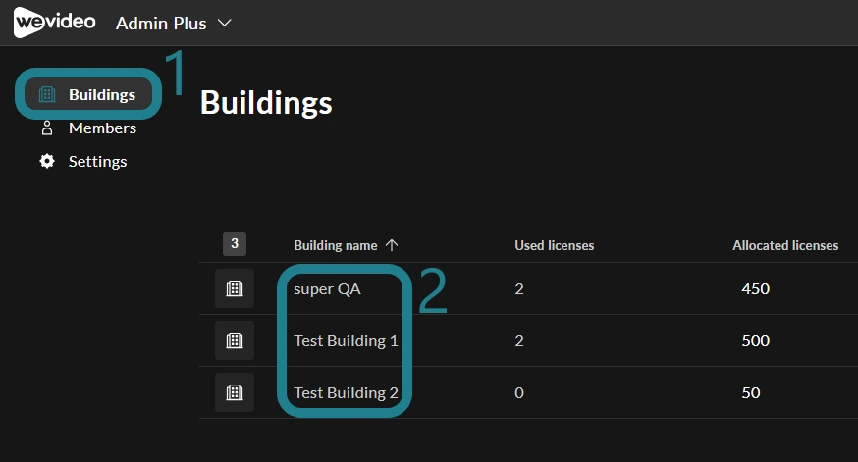The image size is (858, 462).
Task: Click allocated licenses value 50
Action: coord(751,392)
